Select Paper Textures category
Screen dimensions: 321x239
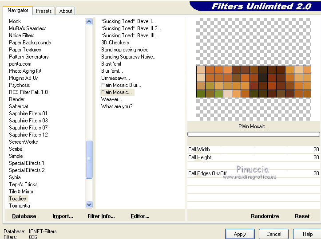[25, 50]
